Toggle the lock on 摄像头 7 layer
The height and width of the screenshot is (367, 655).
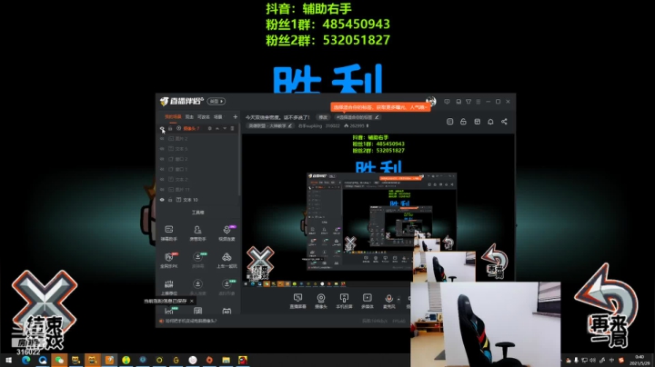170,128
